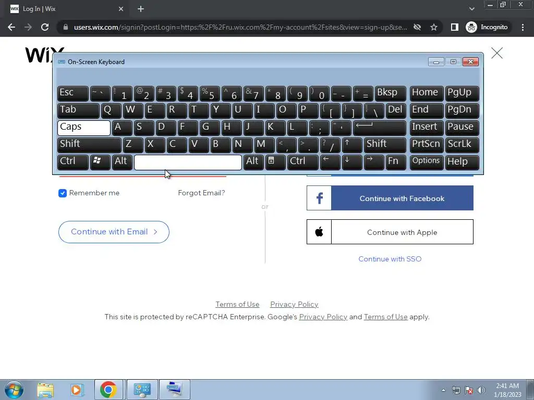The image size is (534, 400).
Task: Open Continue with SSO link
Action: (390, 259)
